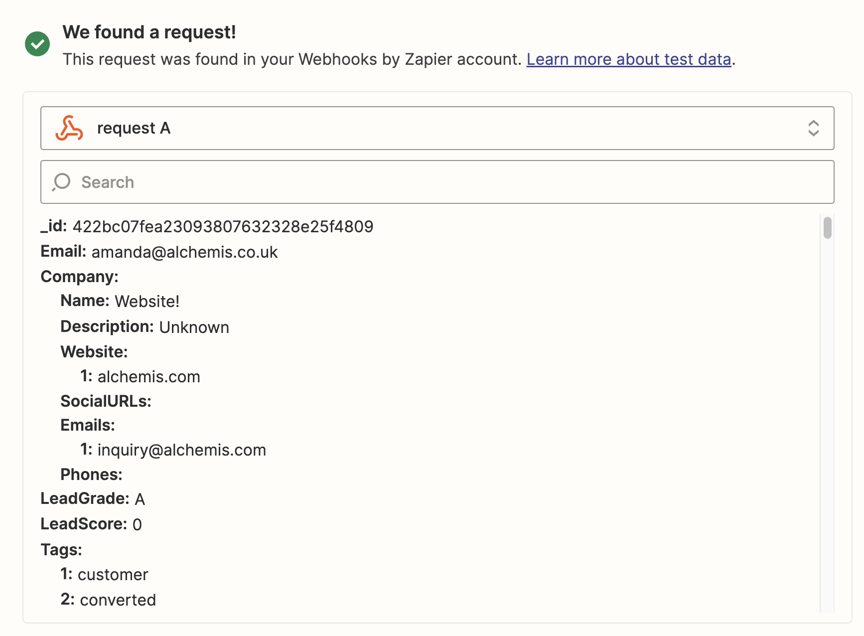This screenshot has width=864, height=636.
Task: Click the green success checkmark icon
Action: (x=37, y=44)
